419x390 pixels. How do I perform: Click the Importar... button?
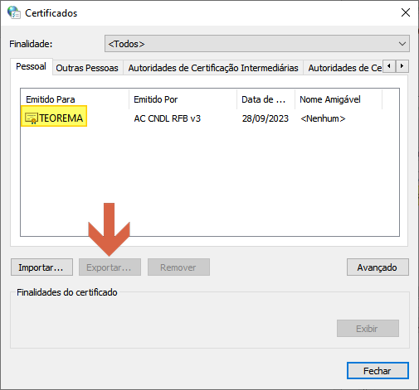[x=41, y=267]
